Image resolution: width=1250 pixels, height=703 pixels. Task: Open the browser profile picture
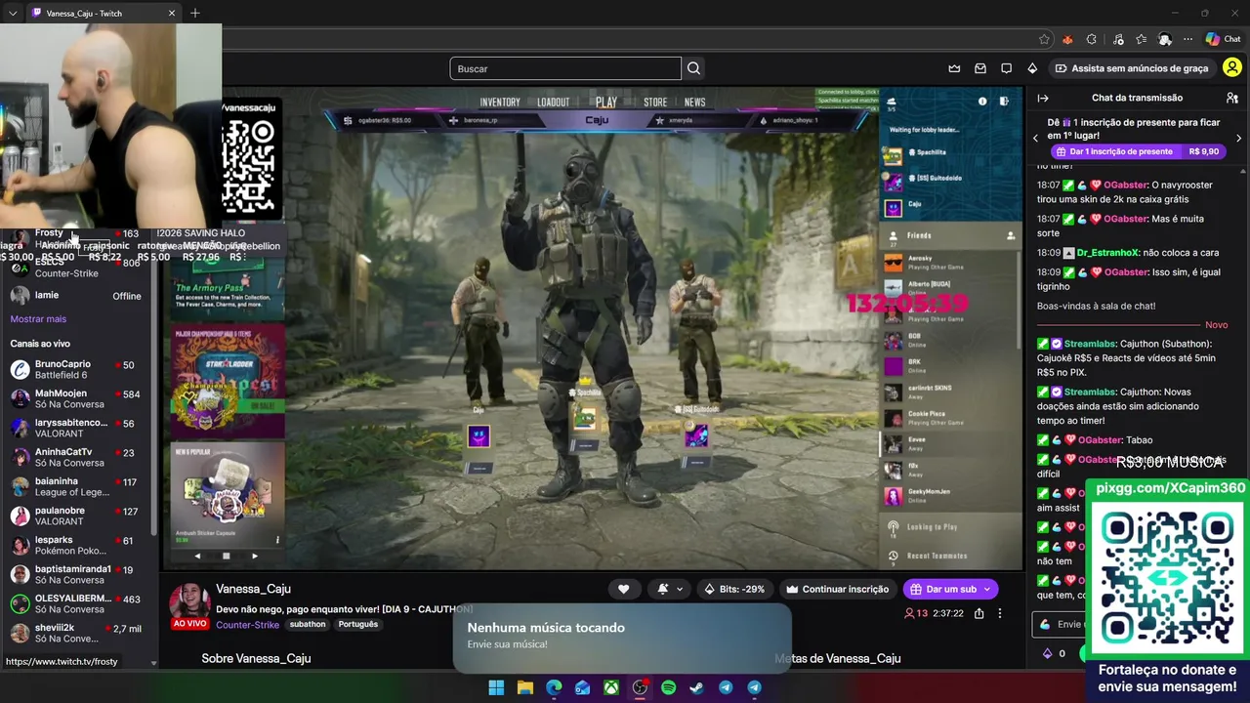[x=1165, y=39]
